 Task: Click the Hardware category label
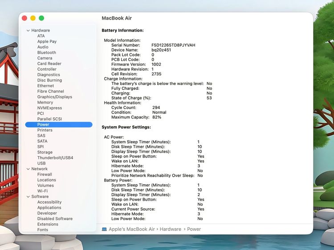pyautogui.click(x=41, y=30)
